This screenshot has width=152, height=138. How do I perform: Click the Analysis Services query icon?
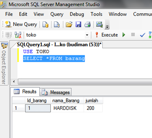coord(57,24)
